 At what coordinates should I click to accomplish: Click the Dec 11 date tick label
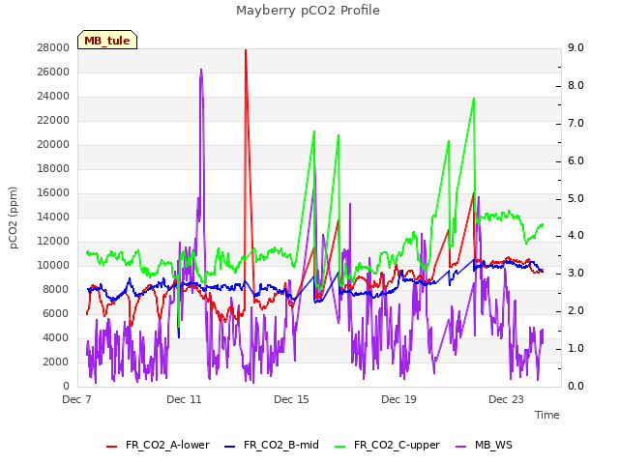(184, 399)
